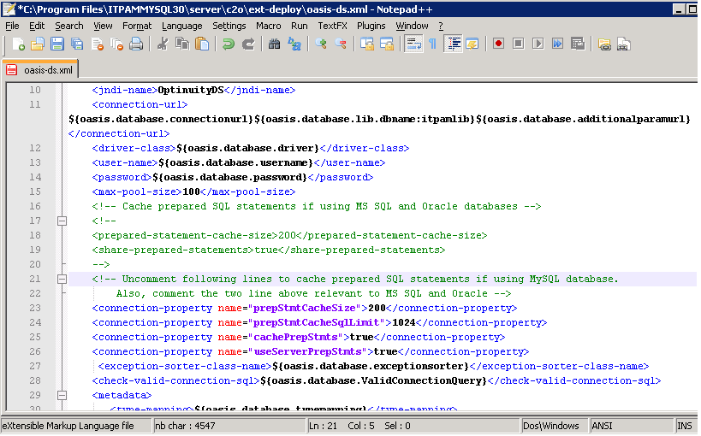Viewport: 701px width, 436px height.
Task: Collapse the metadata fold on line 29
Action: coord(61,395)
